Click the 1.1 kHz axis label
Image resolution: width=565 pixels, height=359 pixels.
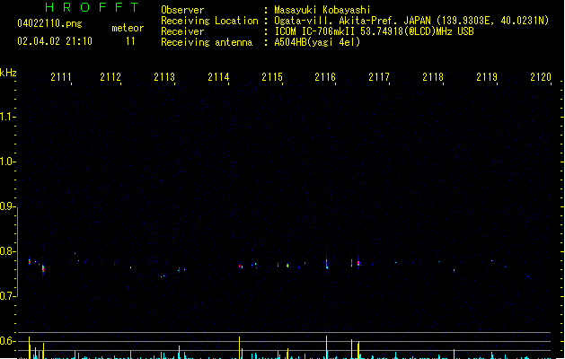(x=7, y=117)
